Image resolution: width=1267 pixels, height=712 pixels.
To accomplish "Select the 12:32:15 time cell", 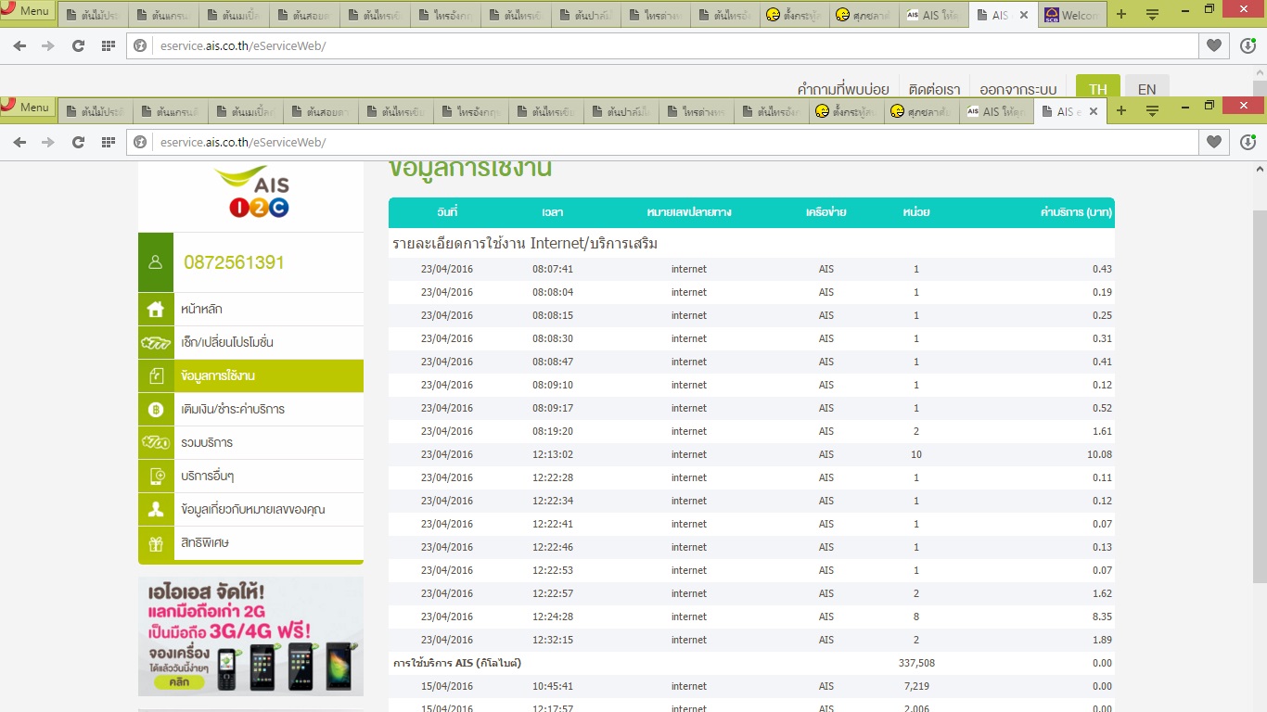I will (x=553, y=640).
